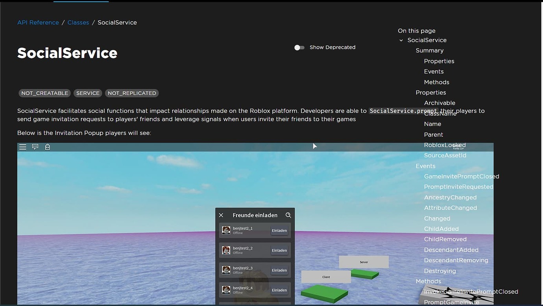Open the backpack inventory icon
543x306 pixels.
tap(47, 146)
